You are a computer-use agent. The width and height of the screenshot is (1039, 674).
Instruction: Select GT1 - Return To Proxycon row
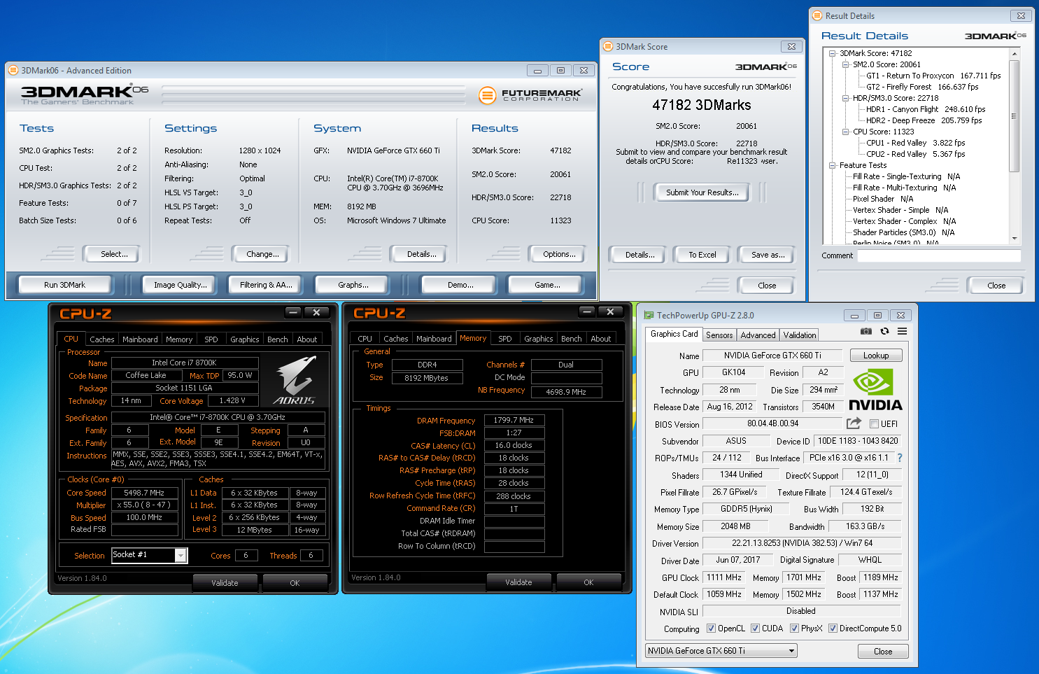[933, 76]
